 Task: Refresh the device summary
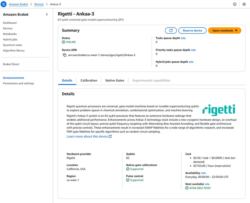(x=171, y=30)
